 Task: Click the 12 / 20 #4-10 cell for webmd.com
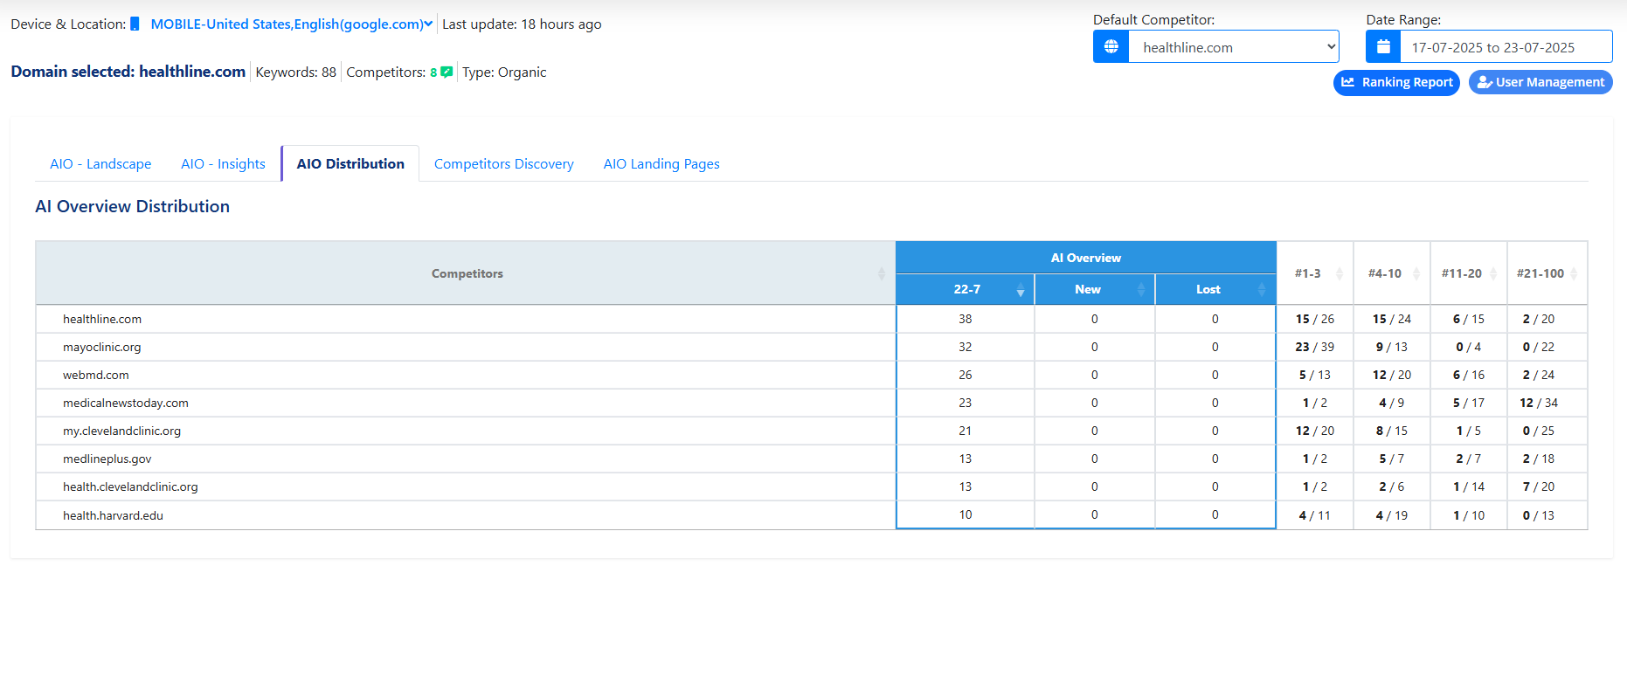[1392, 375]
